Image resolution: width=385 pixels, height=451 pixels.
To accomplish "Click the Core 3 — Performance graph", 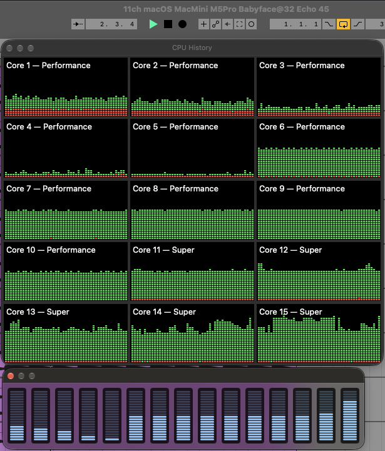I will click(x=319, y=87).
